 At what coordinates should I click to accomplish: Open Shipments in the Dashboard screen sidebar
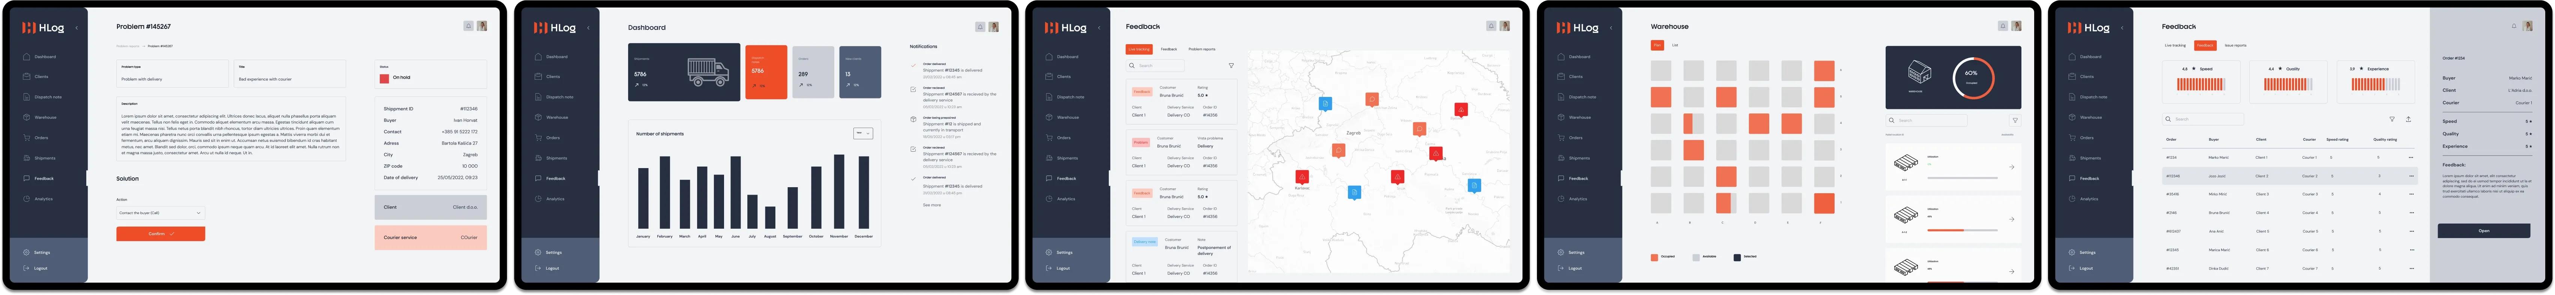[552, 158]
